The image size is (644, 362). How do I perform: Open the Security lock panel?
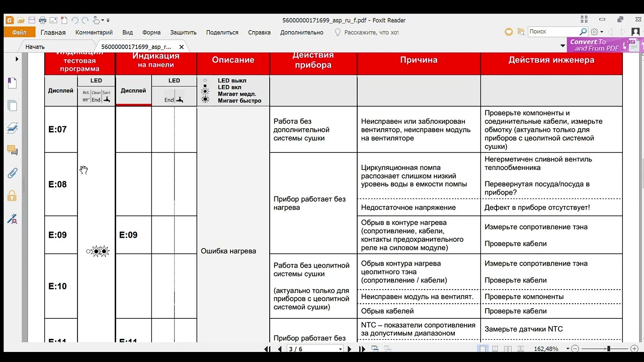click(x=12, y=196)
